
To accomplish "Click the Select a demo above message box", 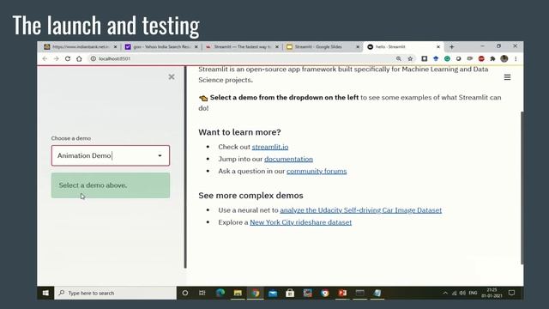I will (x=111, y=185).
